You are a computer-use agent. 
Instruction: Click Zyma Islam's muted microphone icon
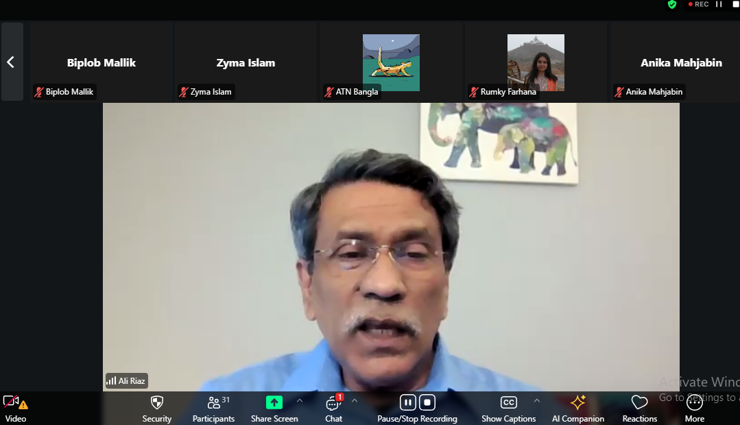coord(184,92)
